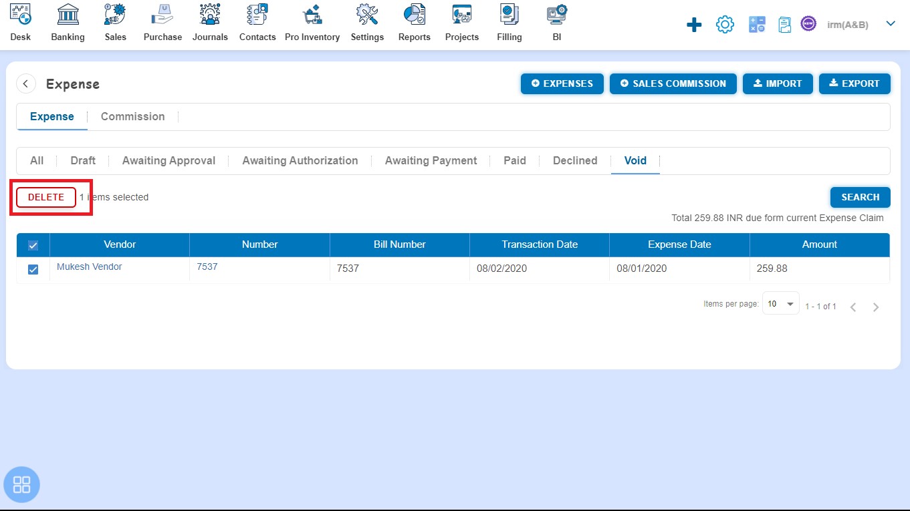Screen dimensions: 910x511
Task: Sort by the Vendor column header
Action: click(x=120, y=244)
